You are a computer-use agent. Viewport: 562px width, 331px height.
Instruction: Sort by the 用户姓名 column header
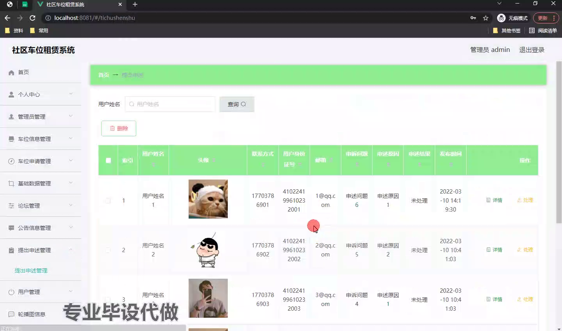tap(153, 159)
